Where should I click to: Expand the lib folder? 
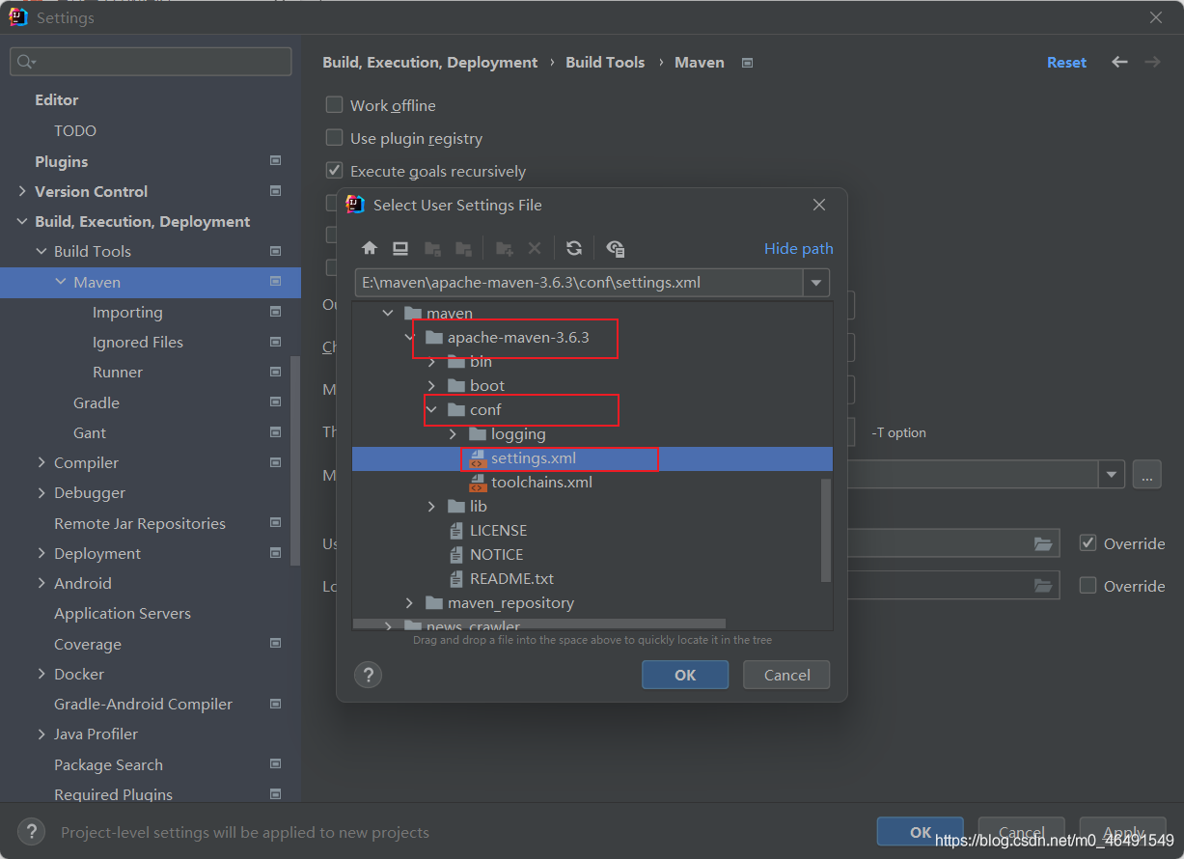(x=431, y=507)
